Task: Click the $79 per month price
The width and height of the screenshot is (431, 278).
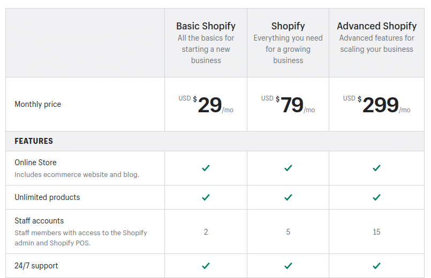Action: pyautogui.click(x=288, y=105)
